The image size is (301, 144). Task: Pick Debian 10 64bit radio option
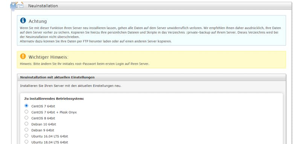click(26, 124)
